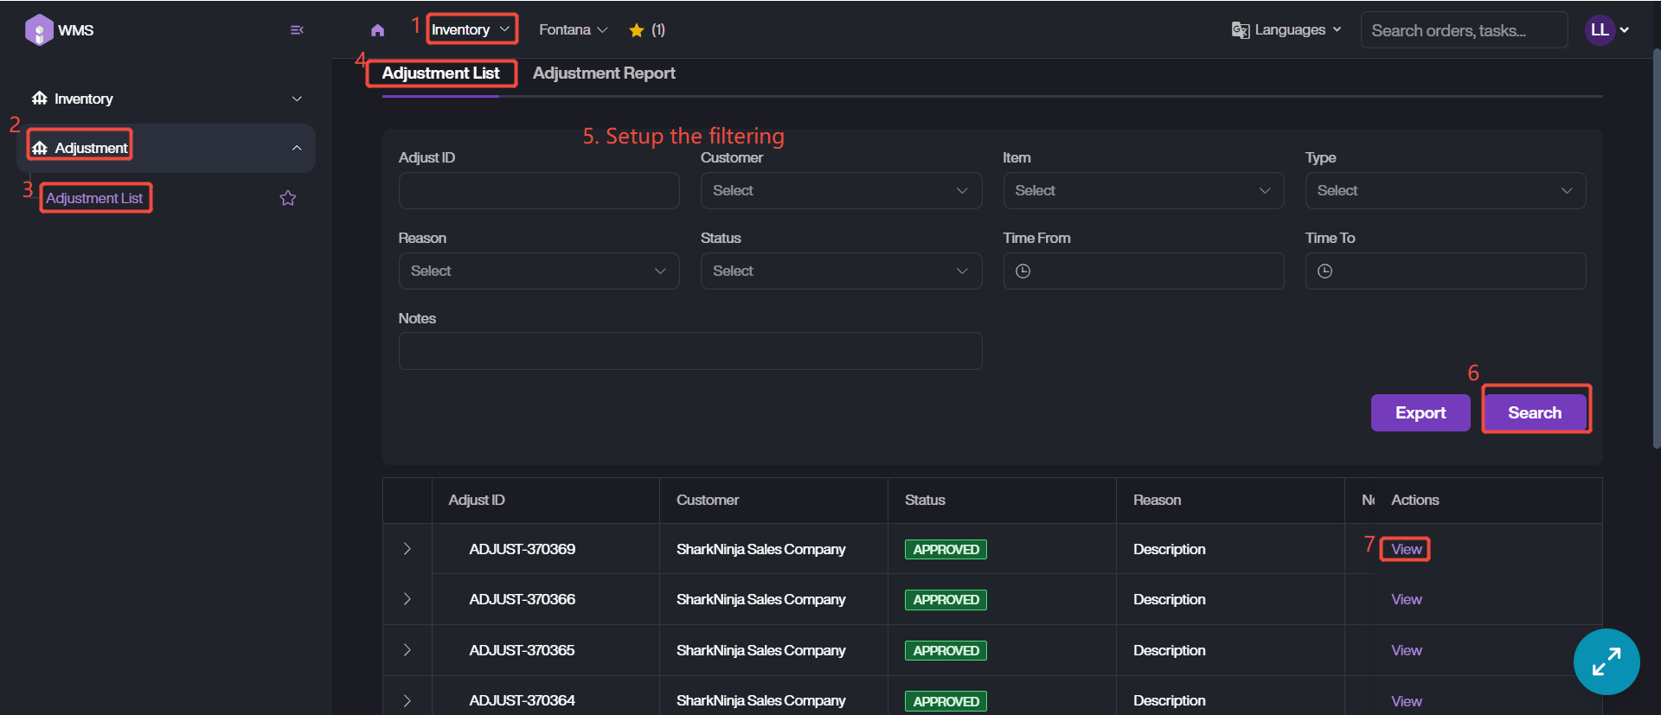Screen dimensions: 1661x715
Task: Open Adjustment List in the sidebar
Action: 94,199
